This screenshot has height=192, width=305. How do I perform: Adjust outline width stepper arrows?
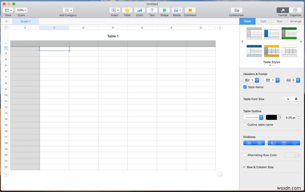coord(299,117)
